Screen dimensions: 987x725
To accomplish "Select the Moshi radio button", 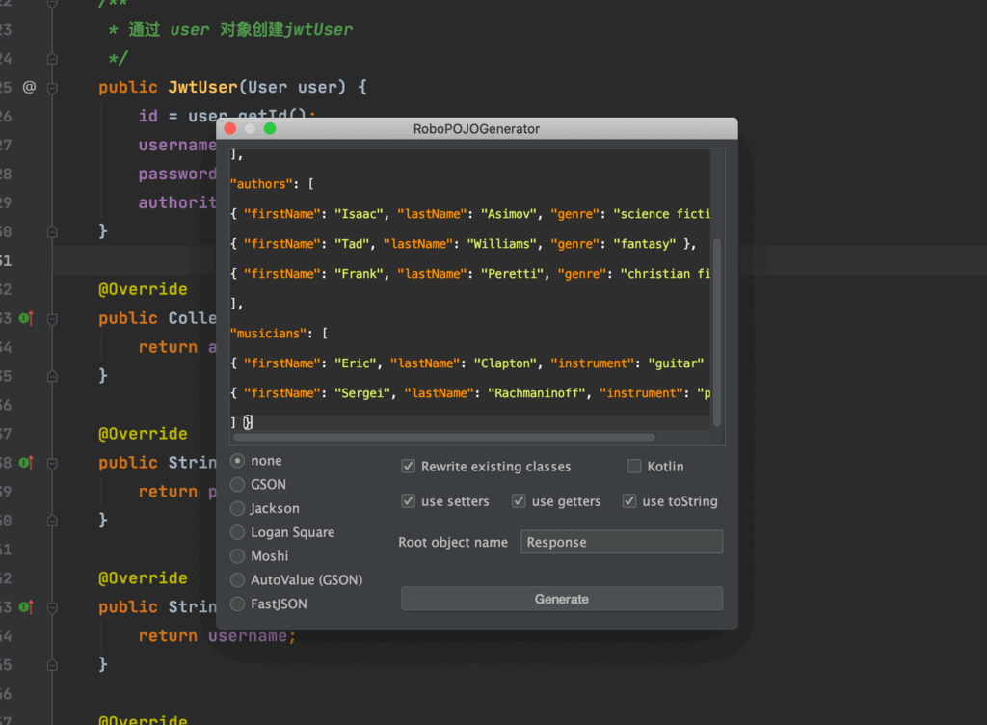I will tap(238, 556).
